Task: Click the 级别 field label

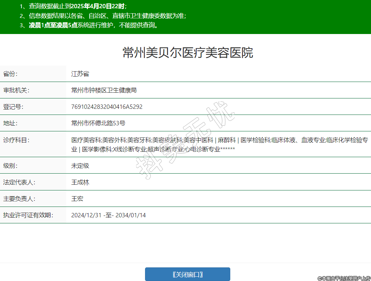Action: point(10,166)
